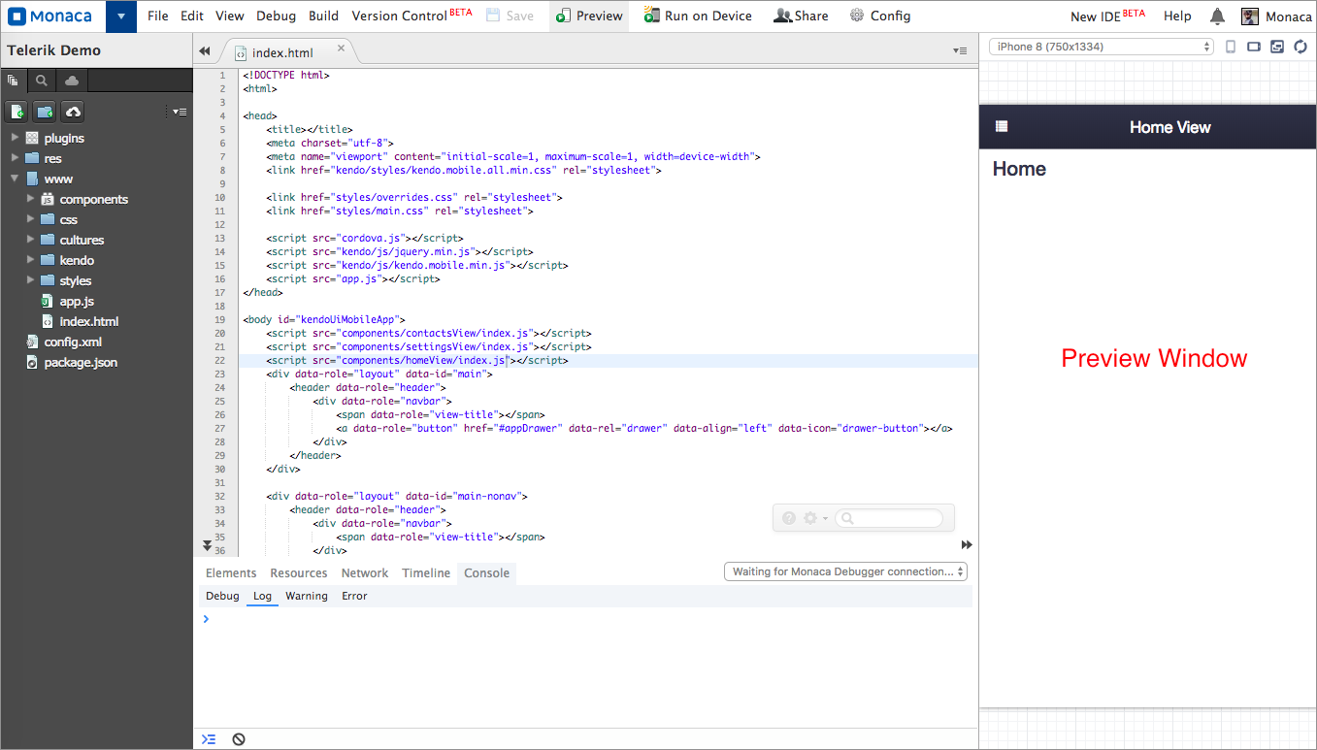The image size is (1317, 750).
Task: Expand the cultures folder
Action: 31,240
